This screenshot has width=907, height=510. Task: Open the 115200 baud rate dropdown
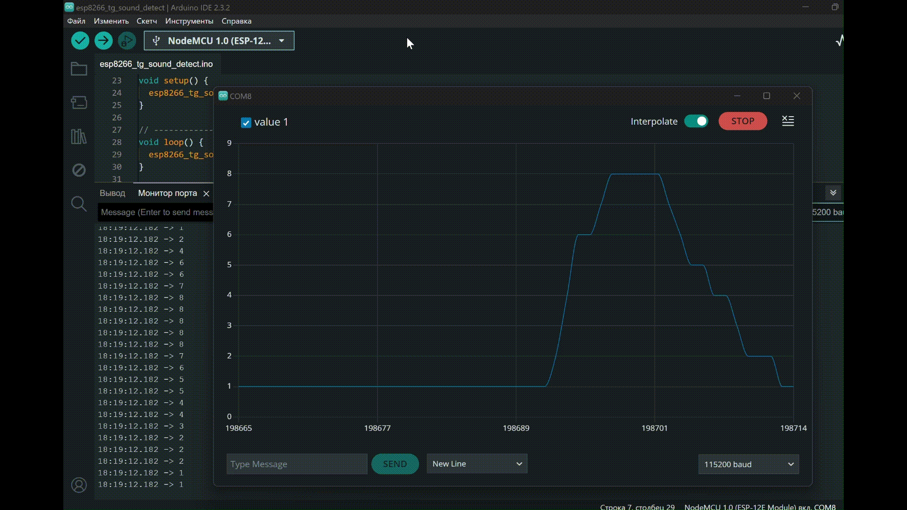pos(748,464)
